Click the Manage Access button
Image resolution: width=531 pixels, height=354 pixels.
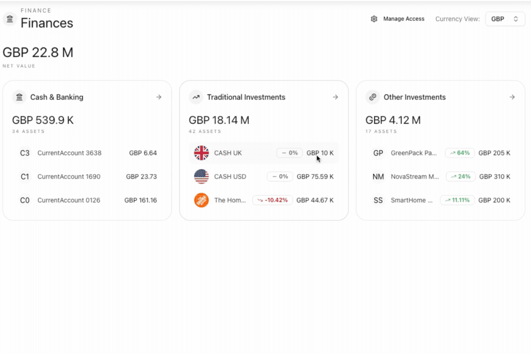[397, 19]
